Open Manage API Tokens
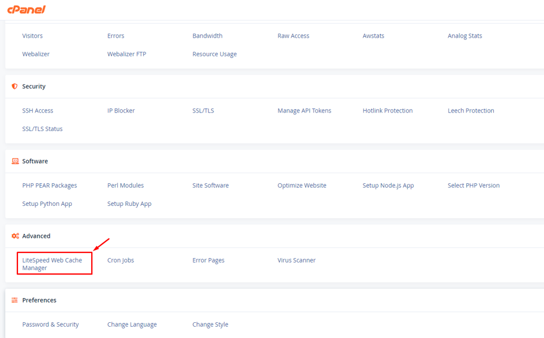This screenshot has height=338, width=544. pos(304,110)
